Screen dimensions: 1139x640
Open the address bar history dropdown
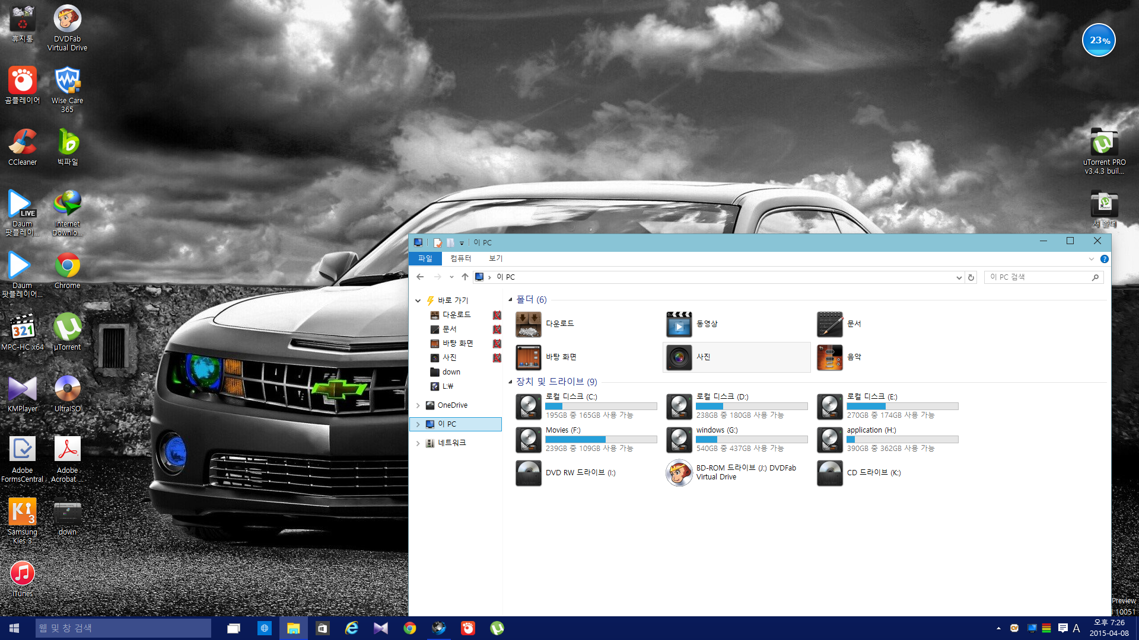(959, 277)
